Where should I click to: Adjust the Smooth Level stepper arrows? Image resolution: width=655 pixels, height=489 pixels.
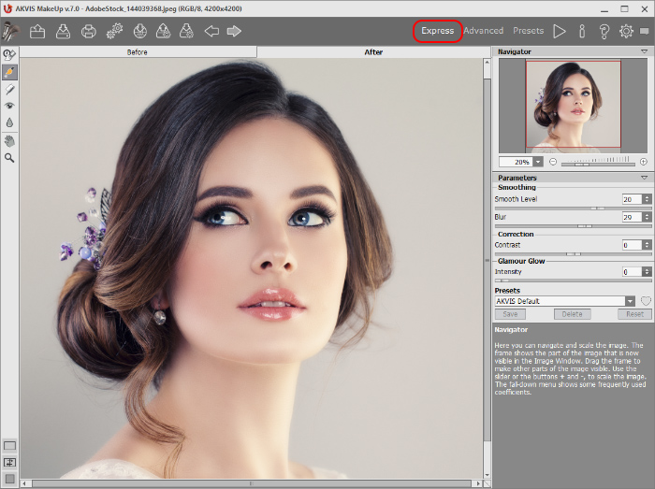pos(647,199)
